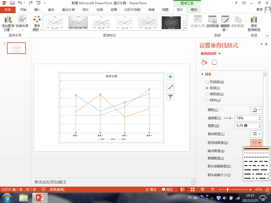Select the Fill & Line paint bucket tab
The image size is (271, 203).
point(204,62)
